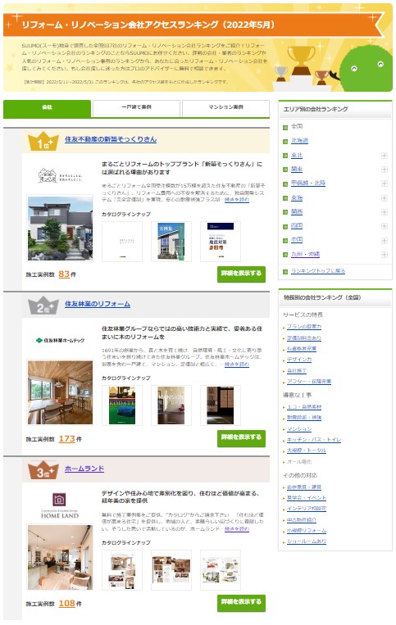Open the kitchen interior photo for ホームランド
396x625 pixels.
point(60,557)
